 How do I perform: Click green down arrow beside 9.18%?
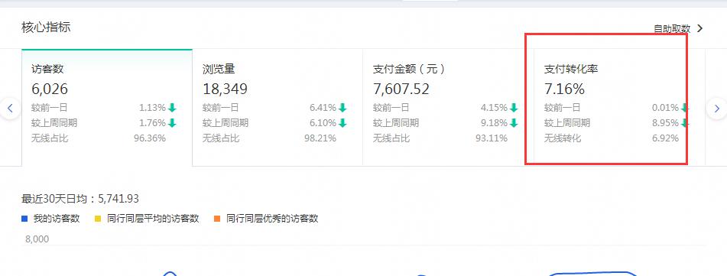(x=514, y=123)
